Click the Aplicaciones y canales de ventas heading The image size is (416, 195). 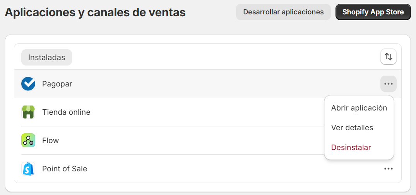click(x=95, y=12)
